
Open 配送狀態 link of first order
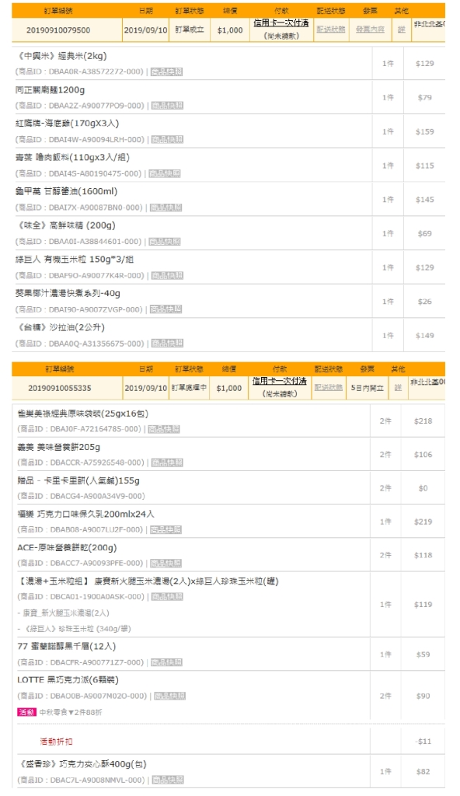tap(330, 30)
